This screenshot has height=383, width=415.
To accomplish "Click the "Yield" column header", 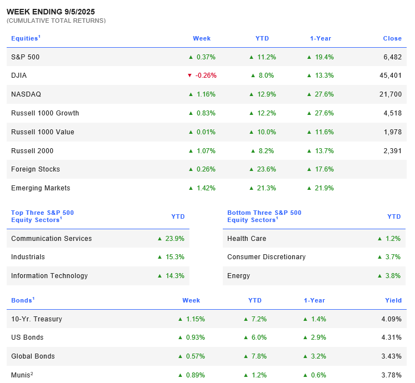I will [393, 300].
